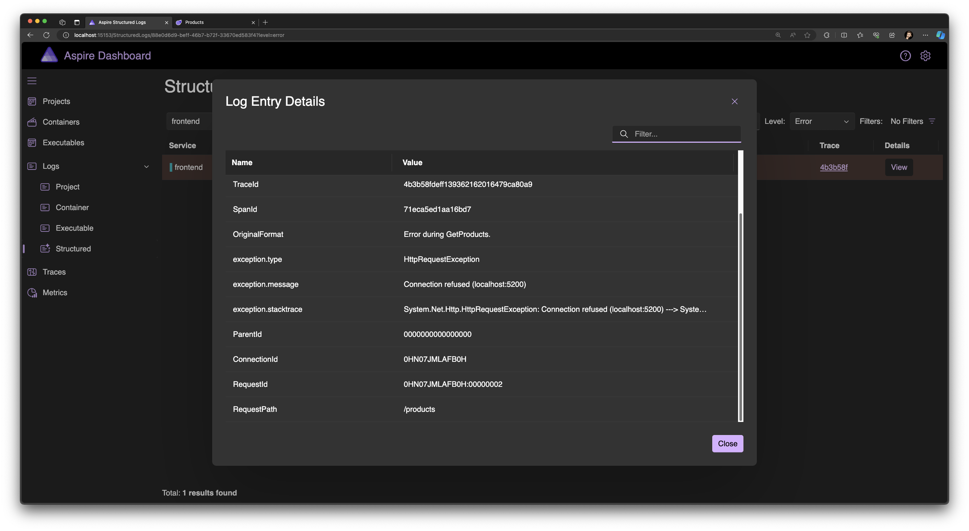969x531 pixels.
Task: Click the Structured logs sparkle icon
Action: click(x=45, y=248)
